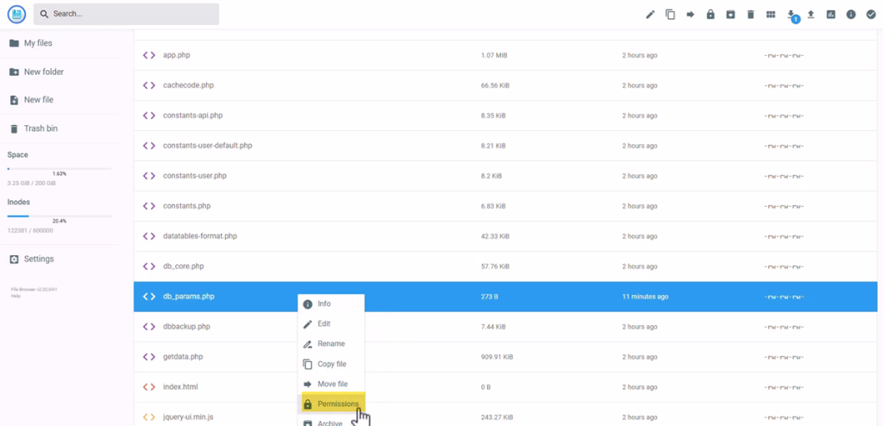
Task: Choose Permissions from the context menu
Action: tap(331, 404)
